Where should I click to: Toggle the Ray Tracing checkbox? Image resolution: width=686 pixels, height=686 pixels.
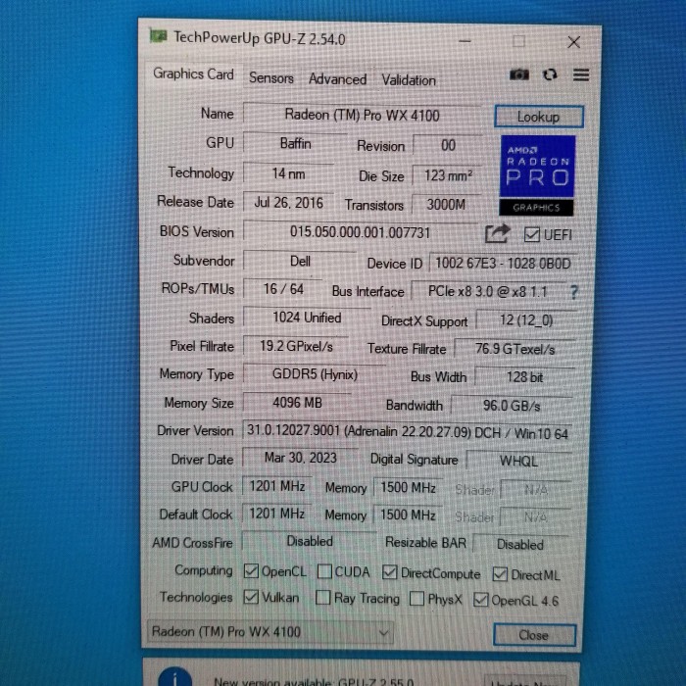pos(322,597)
